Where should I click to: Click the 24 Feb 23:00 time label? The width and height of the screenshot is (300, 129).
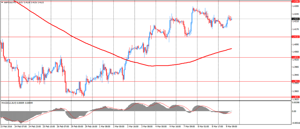click(x=34, y=127)
